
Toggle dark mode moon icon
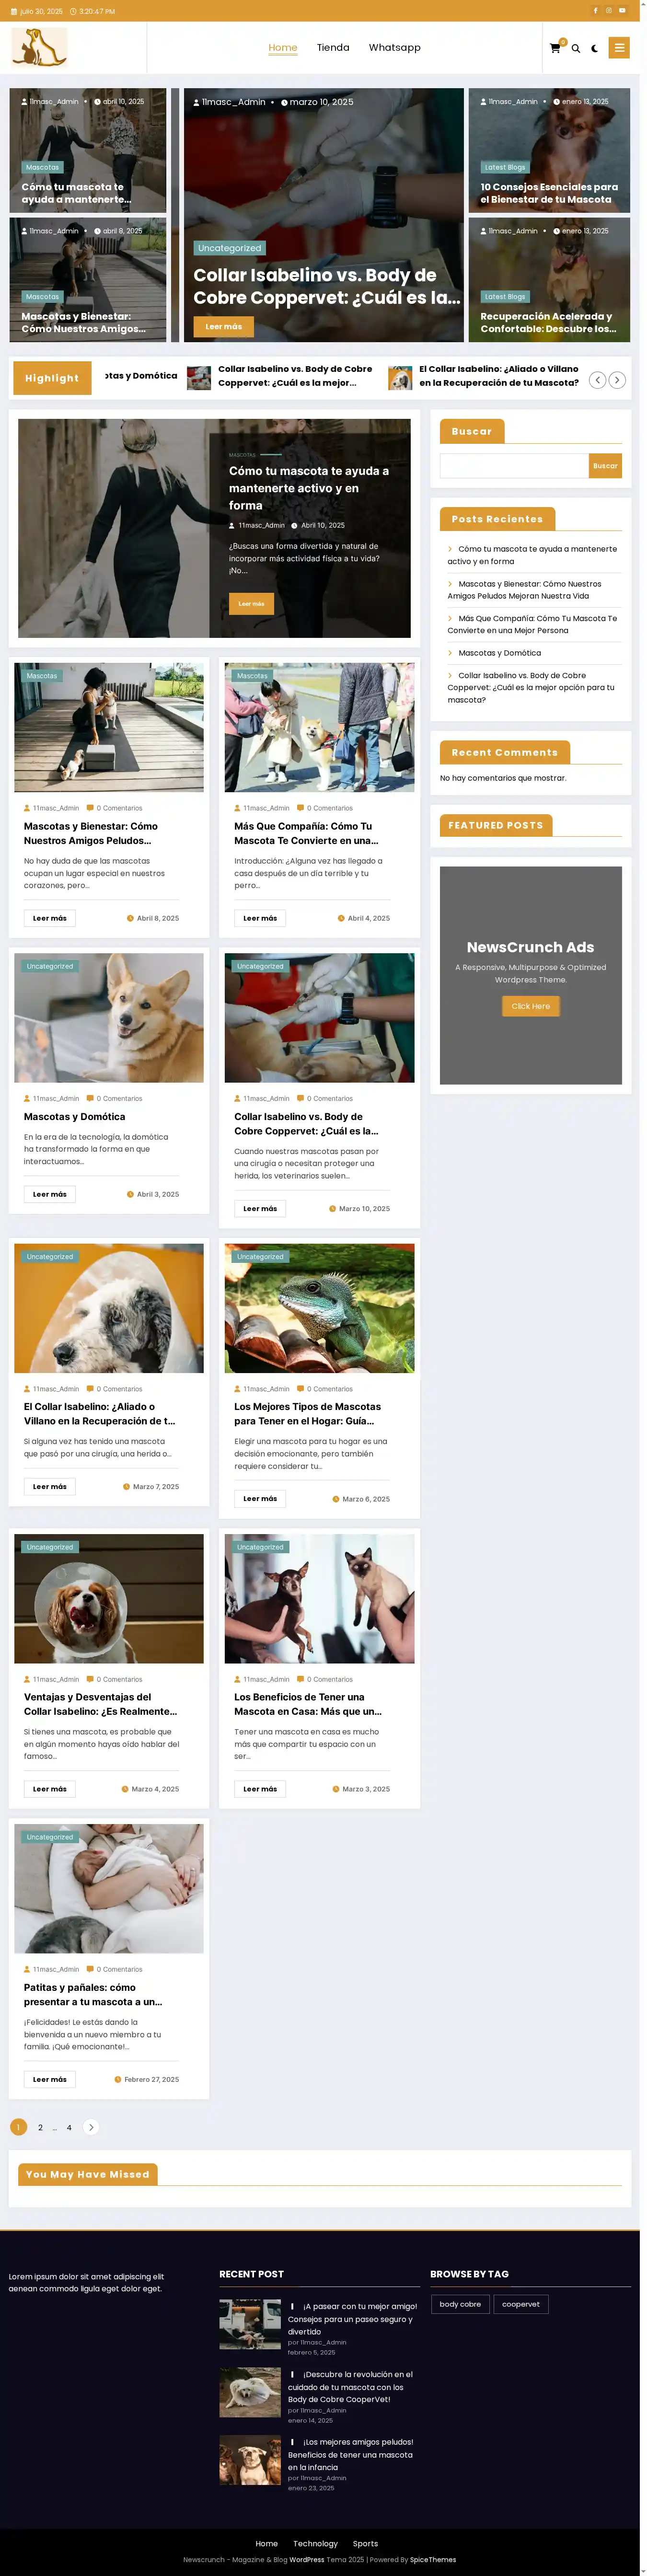(x=595, y=48)
